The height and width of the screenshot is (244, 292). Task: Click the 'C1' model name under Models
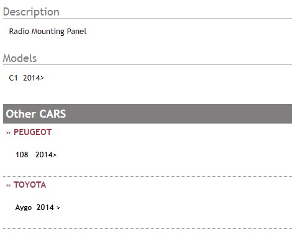click(x=13, y=78)
